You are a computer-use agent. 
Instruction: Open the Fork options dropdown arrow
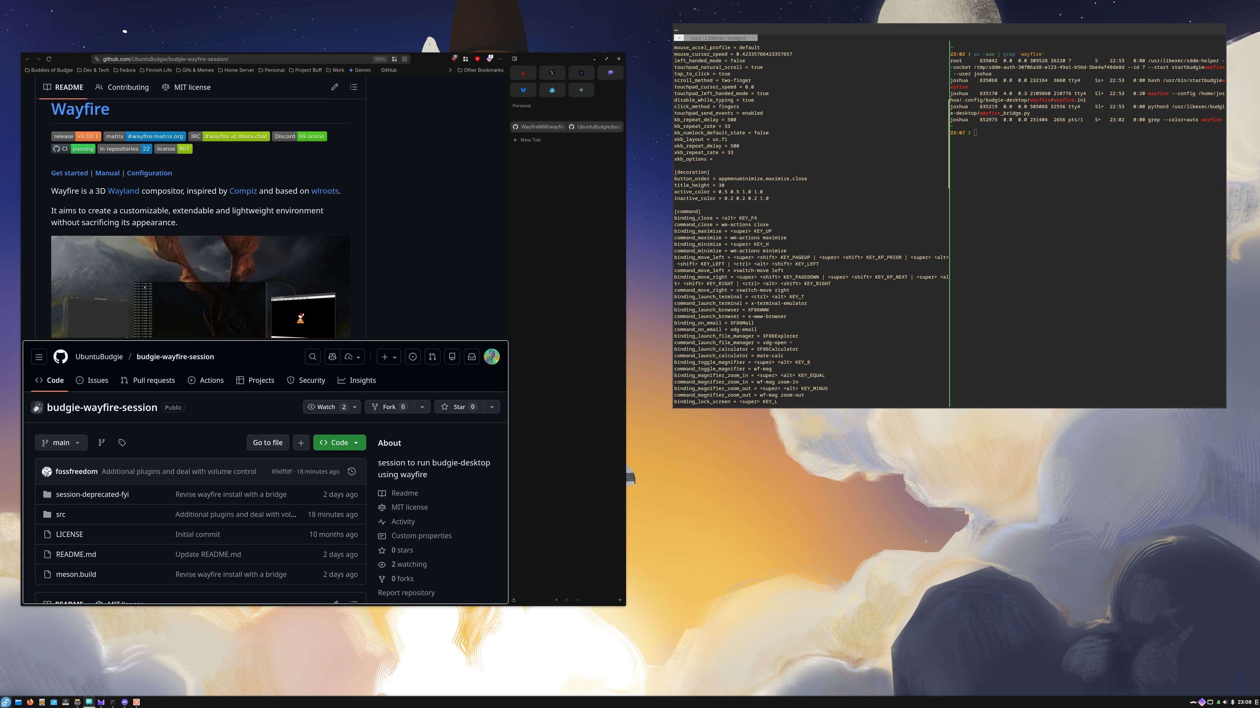422,406
